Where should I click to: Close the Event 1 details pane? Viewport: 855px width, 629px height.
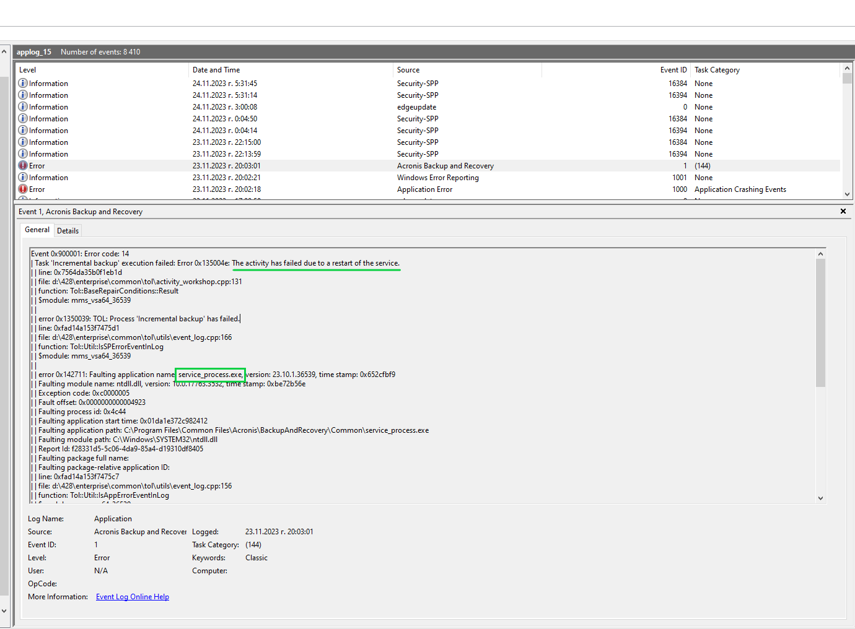coord(843,211)
